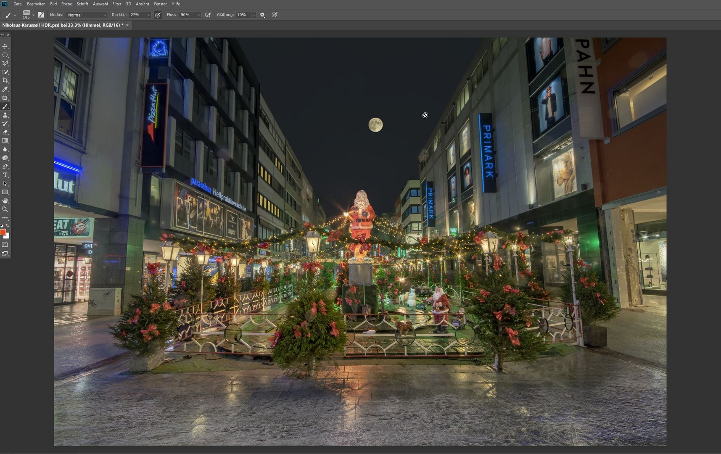Image resolution: width=721 pixels, height=454 pixels.
Task: Expand the toolbox to two columns
Action: click(2, 35)
